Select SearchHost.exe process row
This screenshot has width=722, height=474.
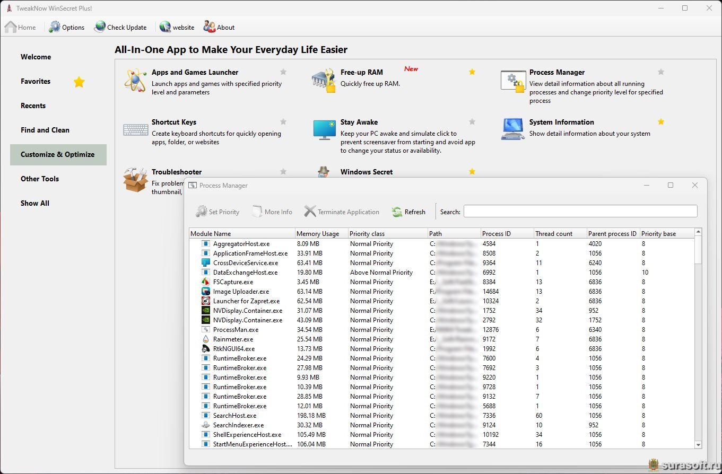[x=441, y=416]
